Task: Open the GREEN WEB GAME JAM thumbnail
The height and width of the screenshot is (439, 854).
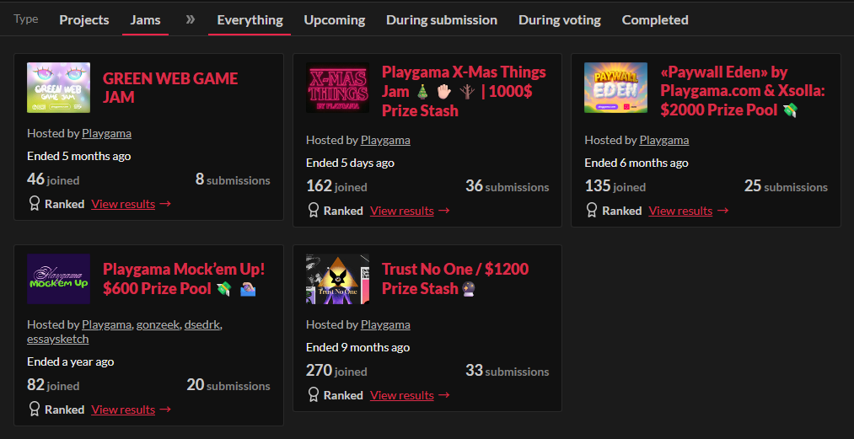Action: [x=58, y=88]
